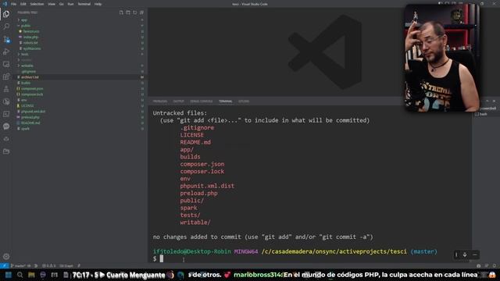
Task: Click the down arrow in the overlay control
Action: click(465, 254)
